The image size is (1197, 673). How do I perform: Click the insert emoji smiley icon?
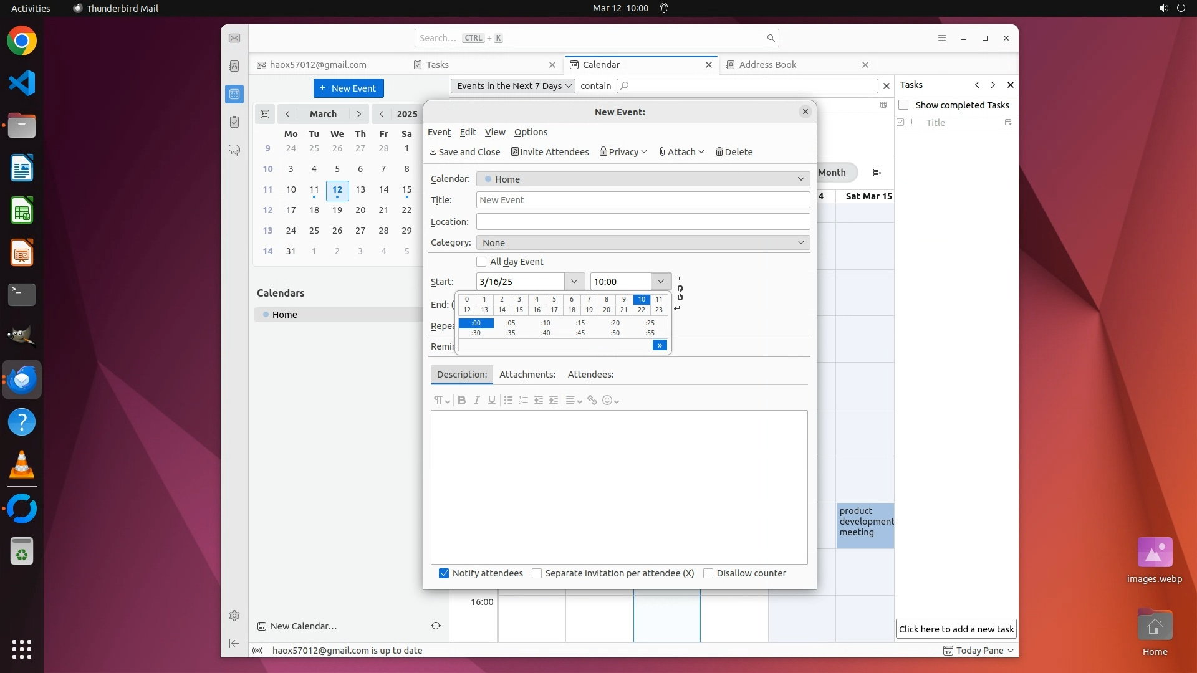(x=607, y=401)
